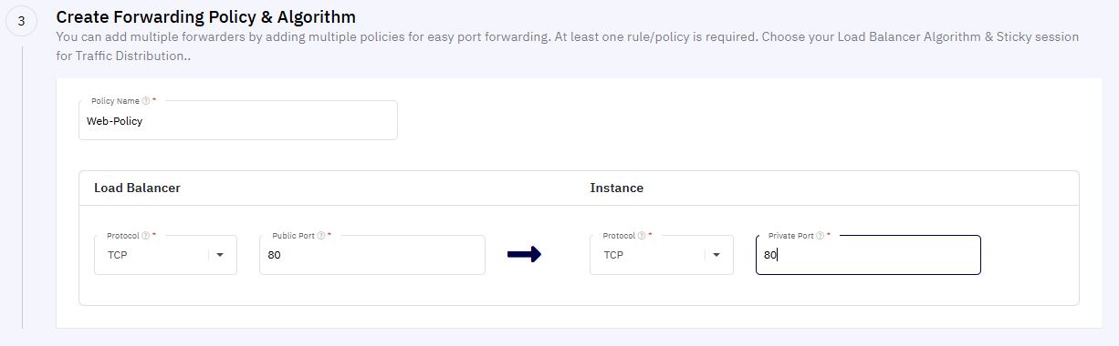The height and width of the screenshot is (346, 1119).
Task: Click Instance Protocol help icon
Action: point(643,236)
